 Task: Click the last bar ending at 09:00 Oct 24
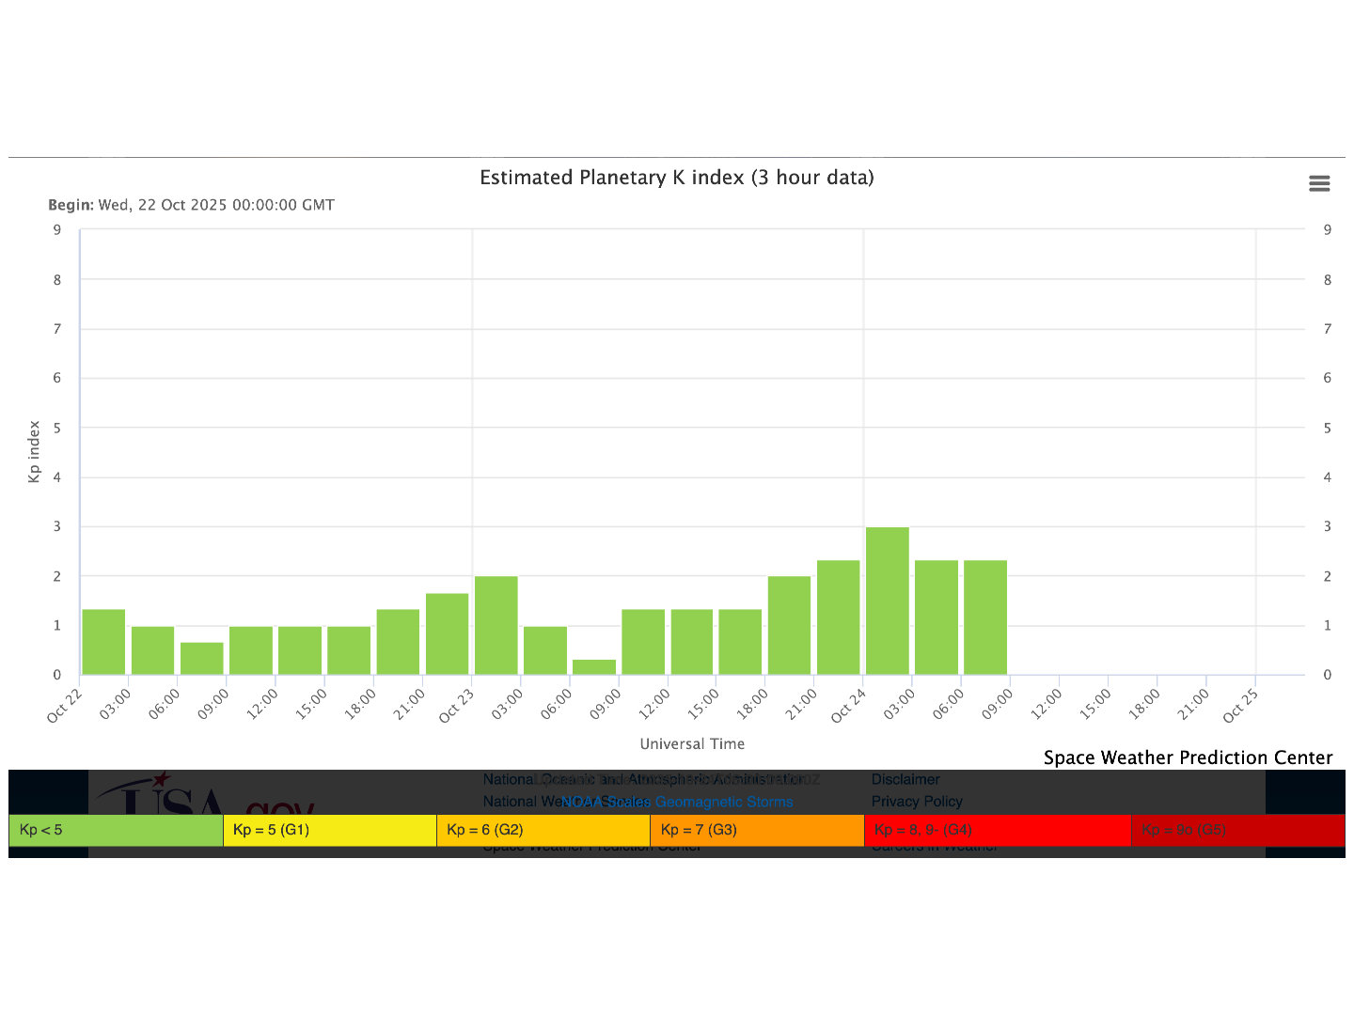point(985,617)
